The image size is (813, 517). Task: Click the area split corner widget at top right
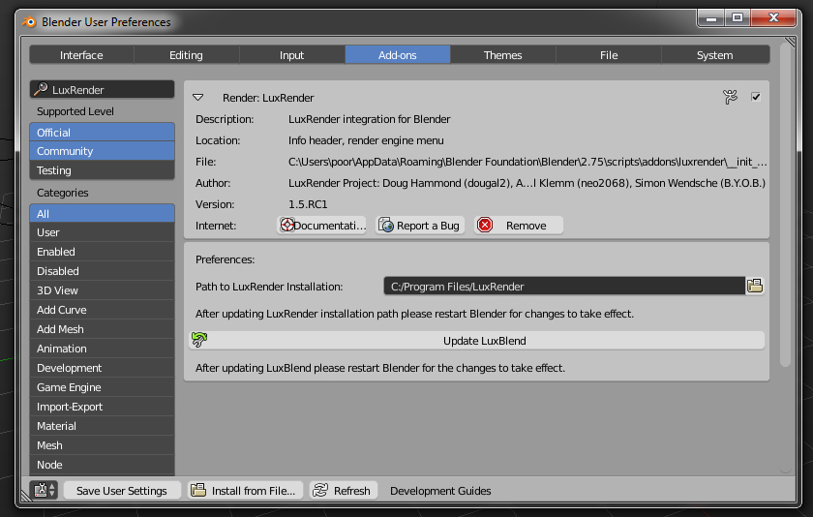[x=790, y=42]
